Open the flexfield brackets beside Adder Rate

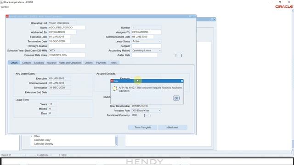179,55
